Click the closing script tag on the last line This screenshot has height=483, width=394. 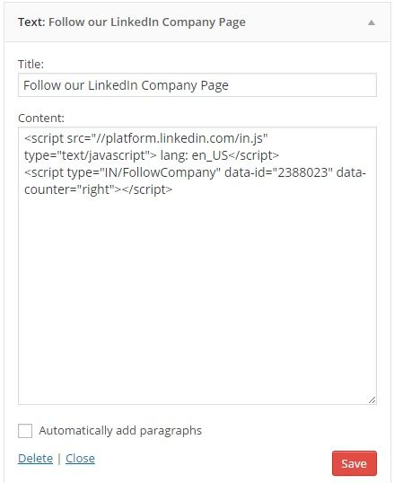point(147,189)
